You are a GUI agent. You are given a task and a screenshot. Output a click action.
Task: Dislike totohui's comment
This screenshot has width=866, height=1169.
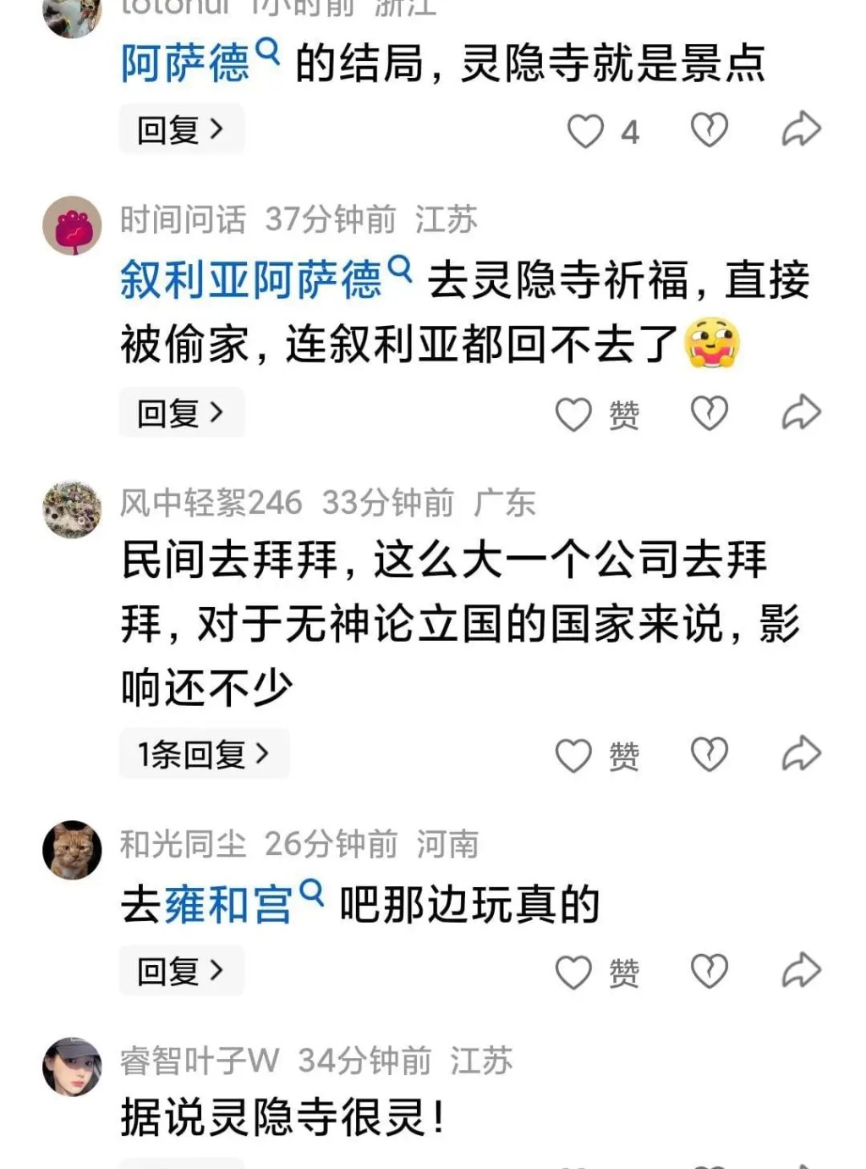pos(709,130)
